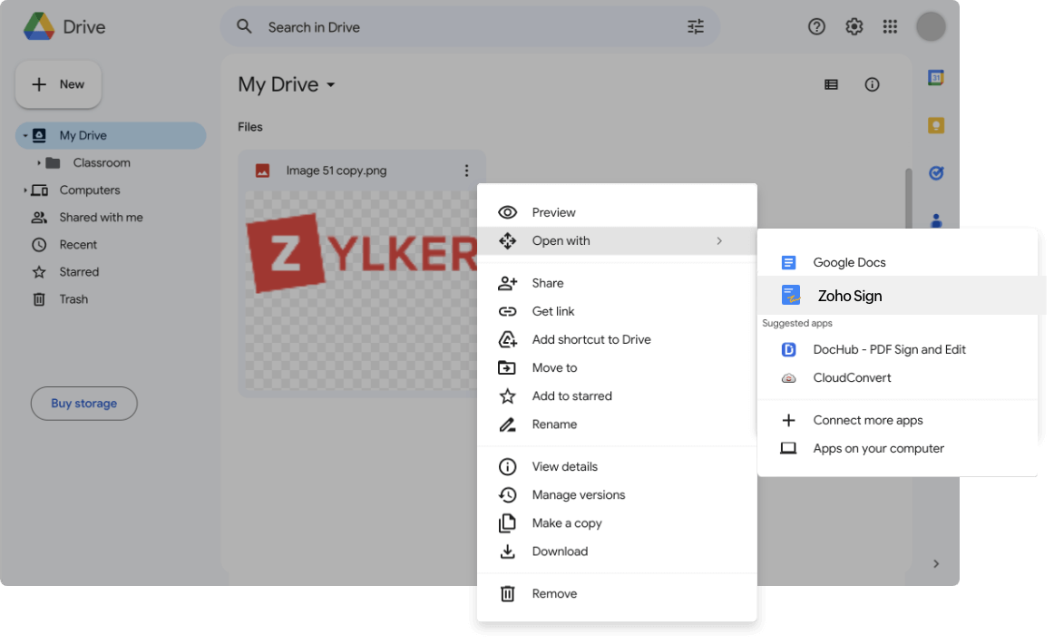Switch Drive to list view
The image size is (1054, 644).
pyautogui.click(x=831, y=84)
